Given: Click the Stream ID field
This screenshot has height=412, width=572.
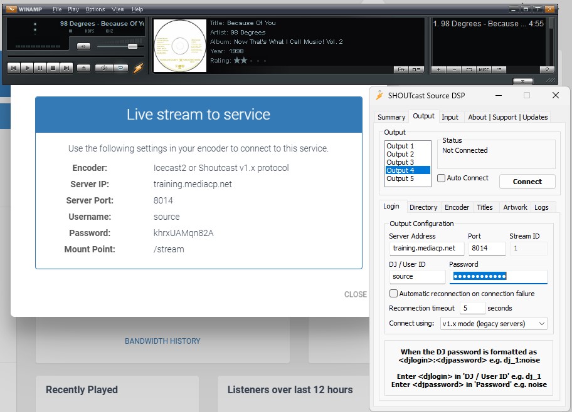Looking at the screenshot, I should [528, 249].
